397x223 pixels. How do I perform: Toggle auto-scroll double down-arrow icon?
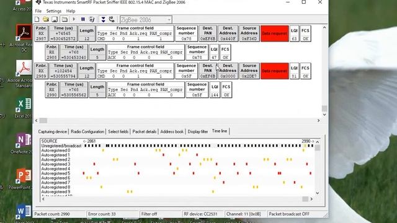tap(104, 19)
